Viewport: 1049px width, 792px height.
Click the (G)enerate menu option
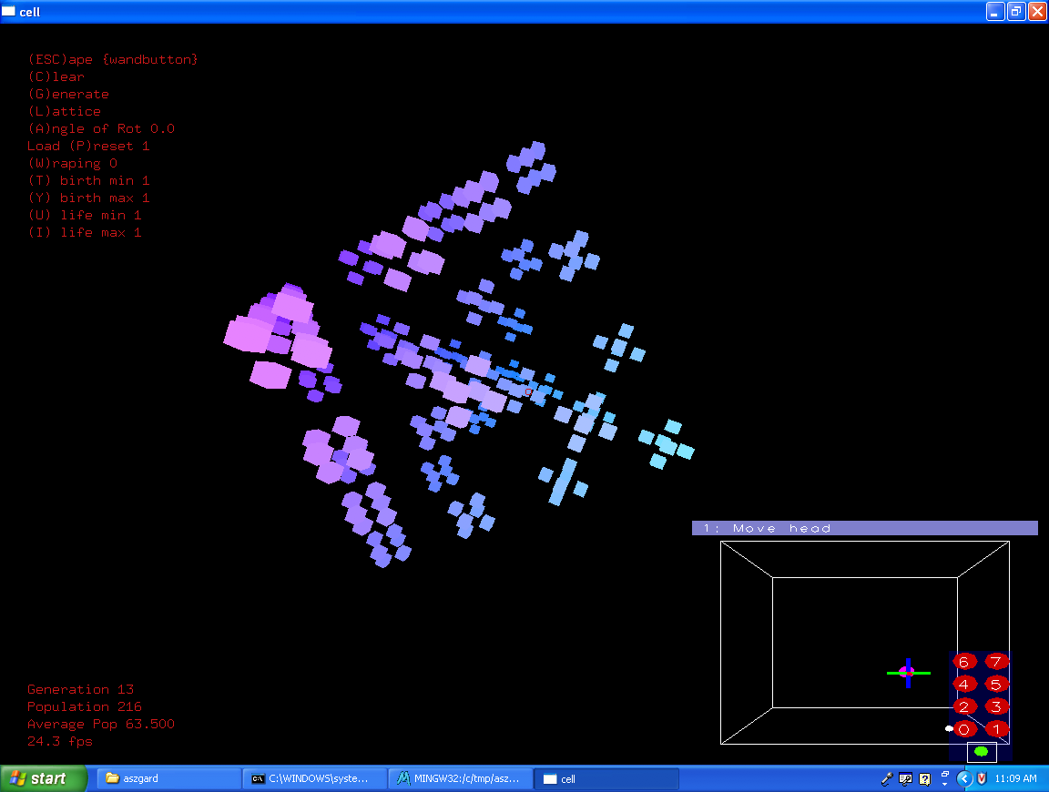68,94
